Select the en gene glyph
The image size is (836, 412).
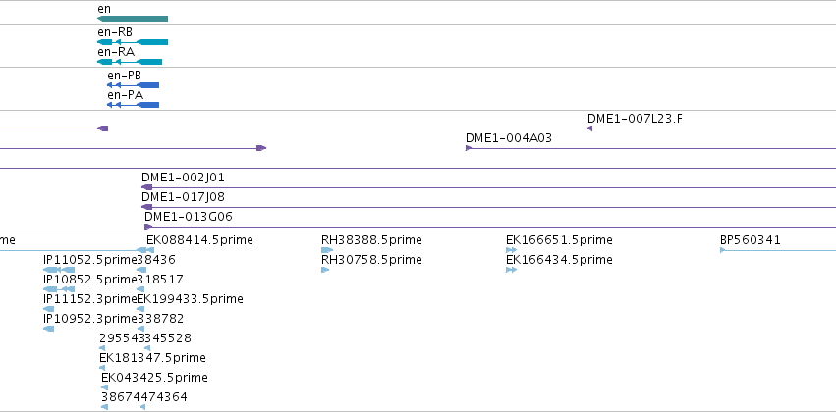(133, 19)
